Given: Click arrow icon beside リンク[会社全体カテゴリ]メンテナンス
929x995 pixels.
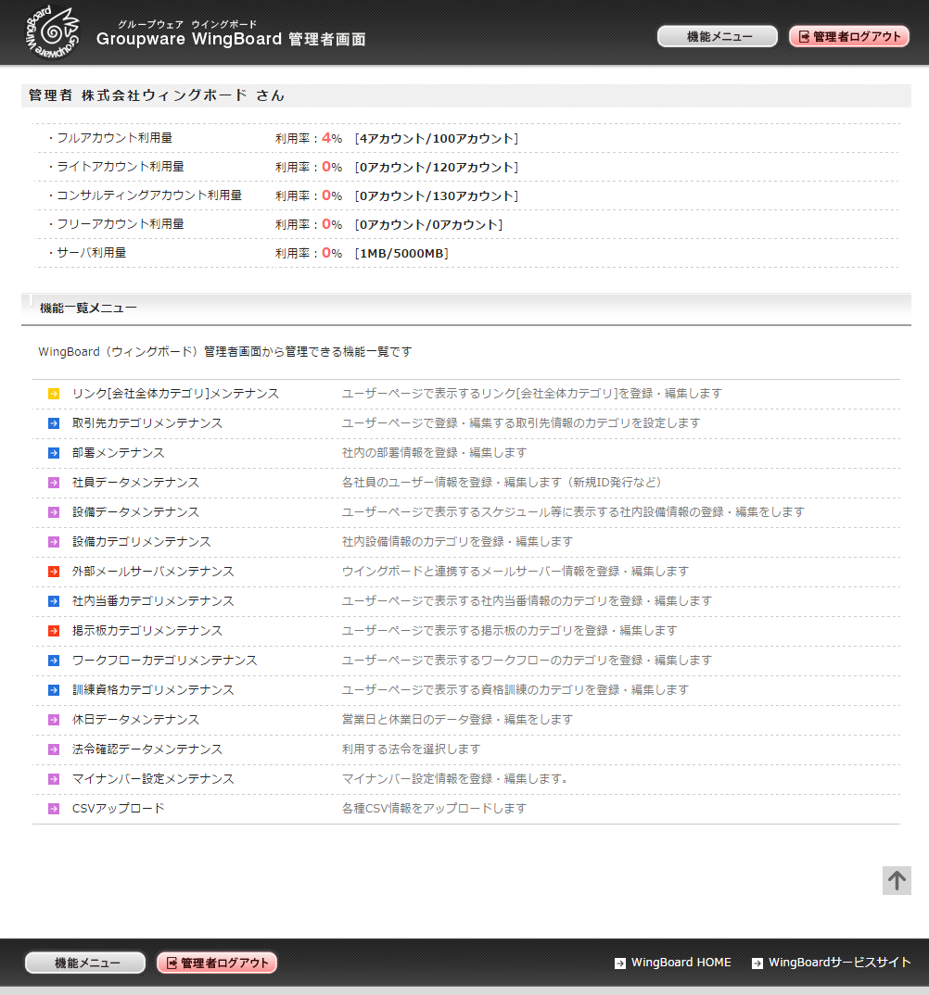Looking at the screenshot, I should tap(54, 394).
